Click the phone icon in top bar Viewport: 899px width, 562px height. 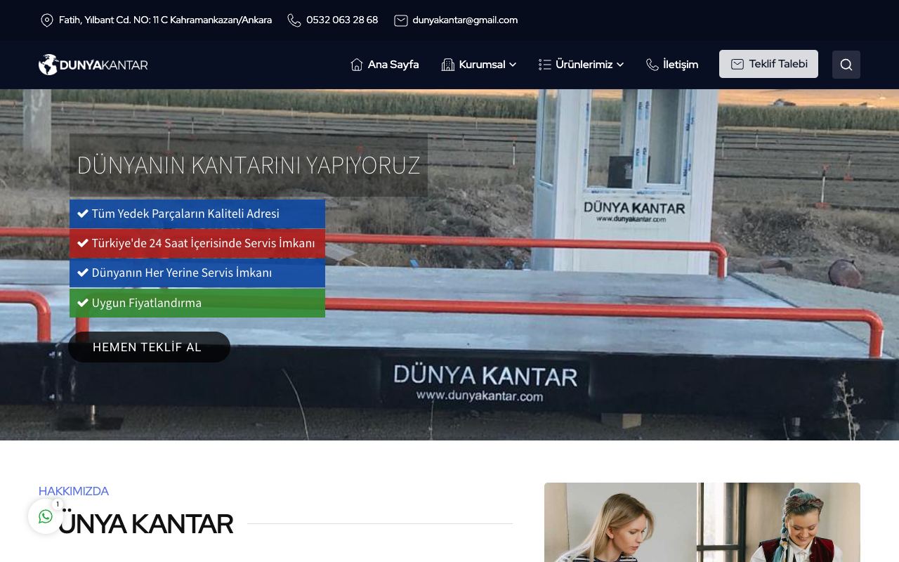[x=294, y=20]
